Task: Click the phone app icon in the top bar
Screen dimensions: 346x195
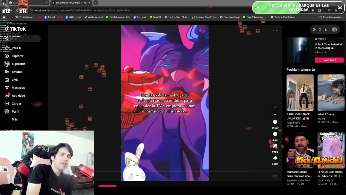Action: (320, 30)
